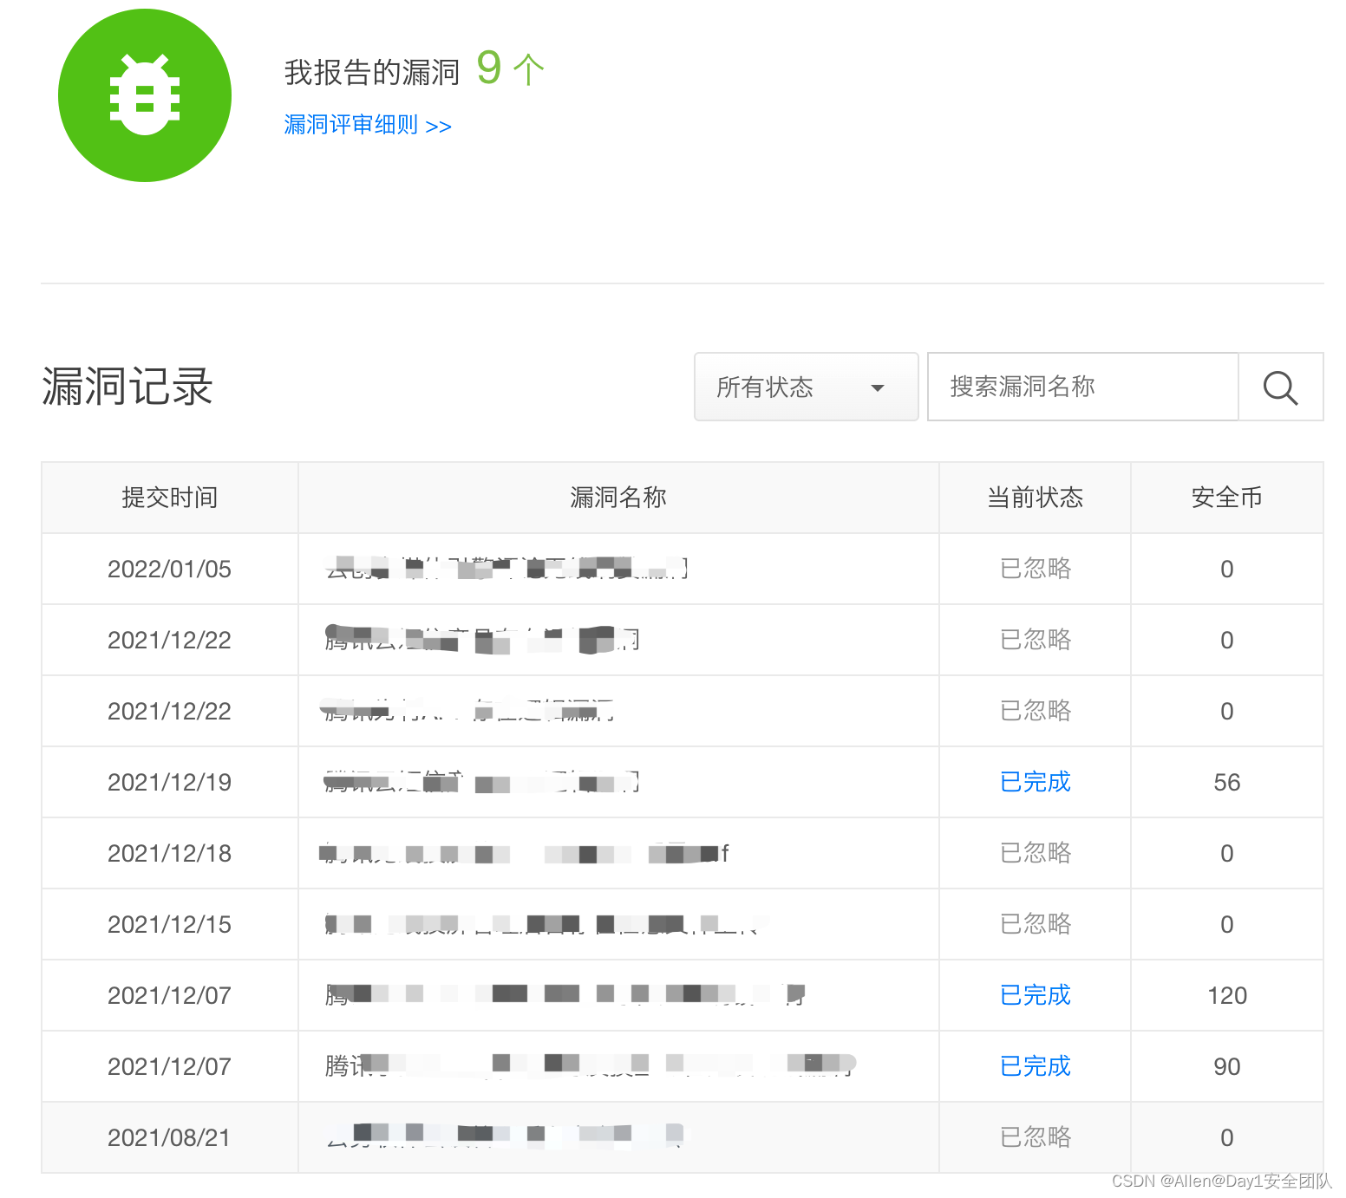Image resolution: width=1346 pixels, height=1198 pixels.
Task: Click the date 2021/12/19
Action: click(x=170, y=783)
